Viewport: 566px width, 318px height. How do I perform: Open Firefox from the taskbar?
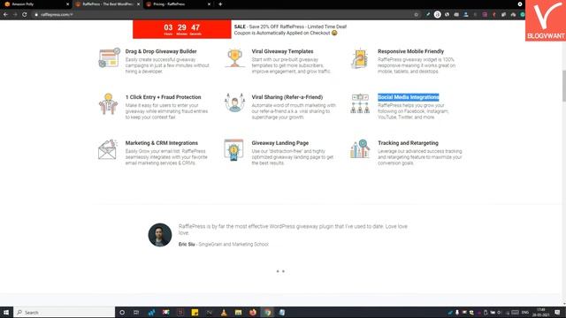(x=253, y=312)
